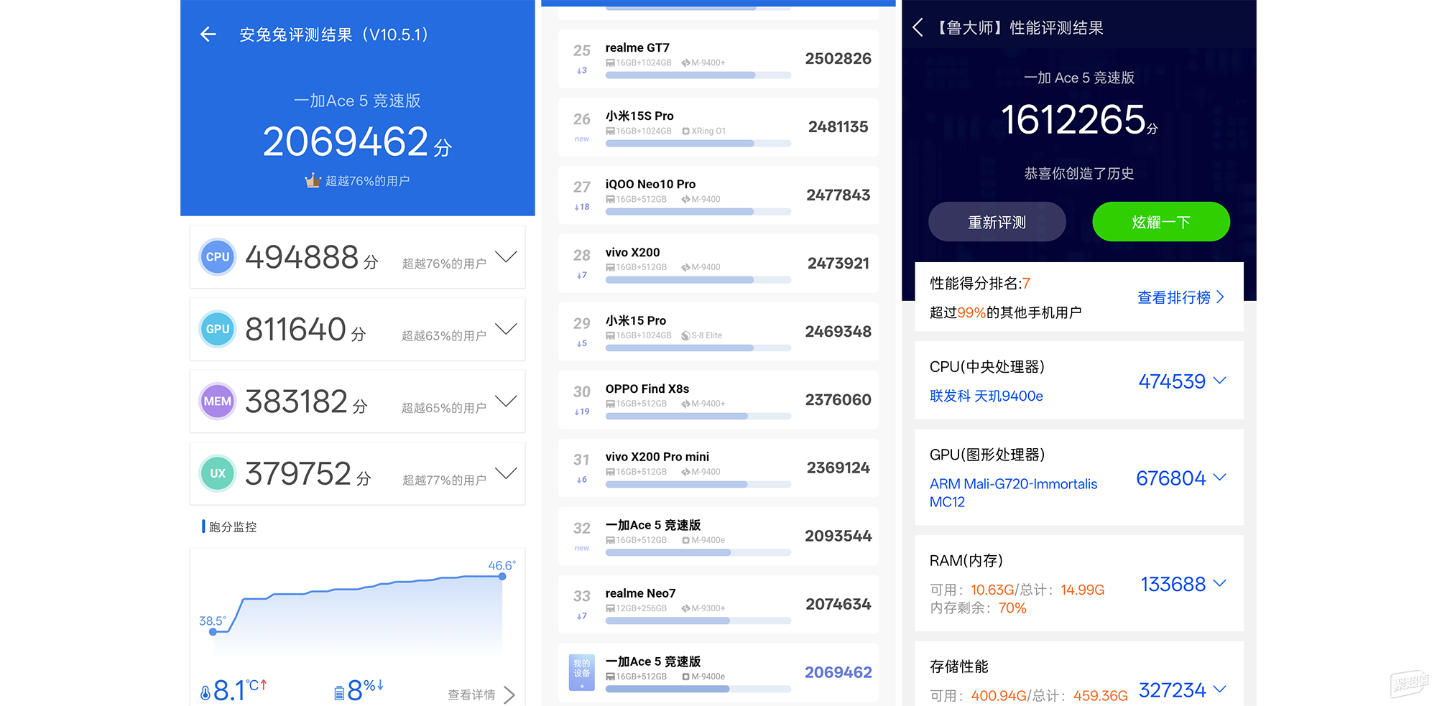
Task: Tap the crown icon beside 超越76%的用户
Action: point(313,180)
